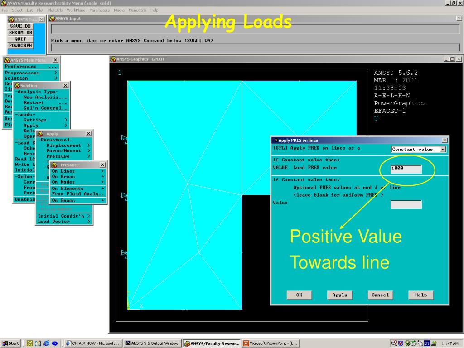The width and height of the screenshot is (464, 348).
Task: Click the RESUM_DB toolbar button
Action: 20,33
